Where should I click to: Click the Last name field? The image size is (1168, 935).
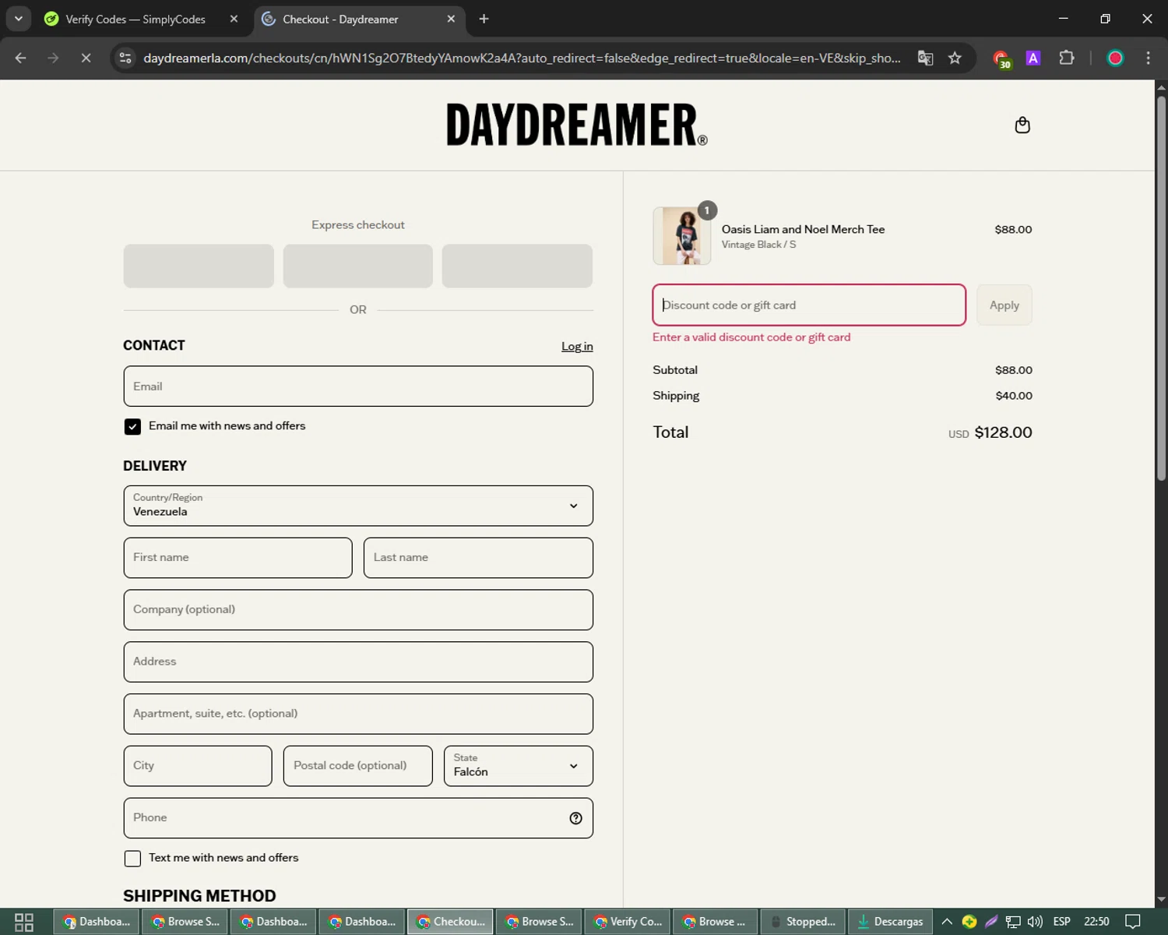(x=478, y=558)
